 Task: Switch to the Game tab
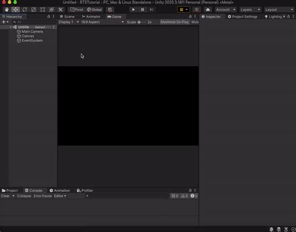click(114, 17)
